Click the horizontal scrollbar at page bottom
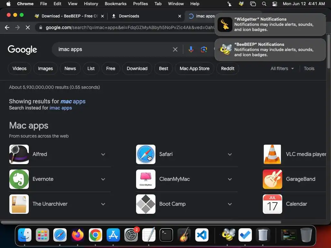 tap(141, 222)
